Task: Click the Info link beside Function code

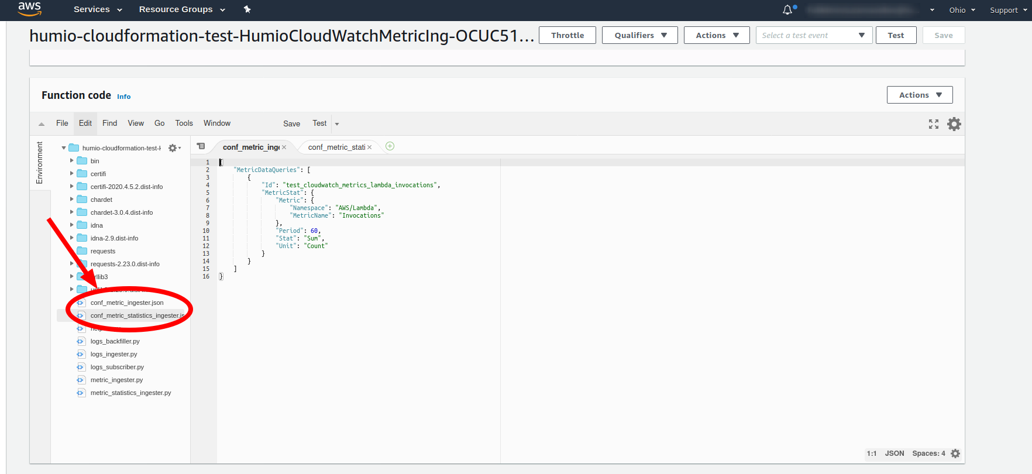Action: click(x=123, y=97)
